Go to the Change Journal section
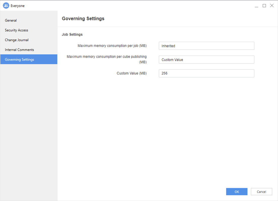Viewport: 278px width, 201px height. point(17,40)
